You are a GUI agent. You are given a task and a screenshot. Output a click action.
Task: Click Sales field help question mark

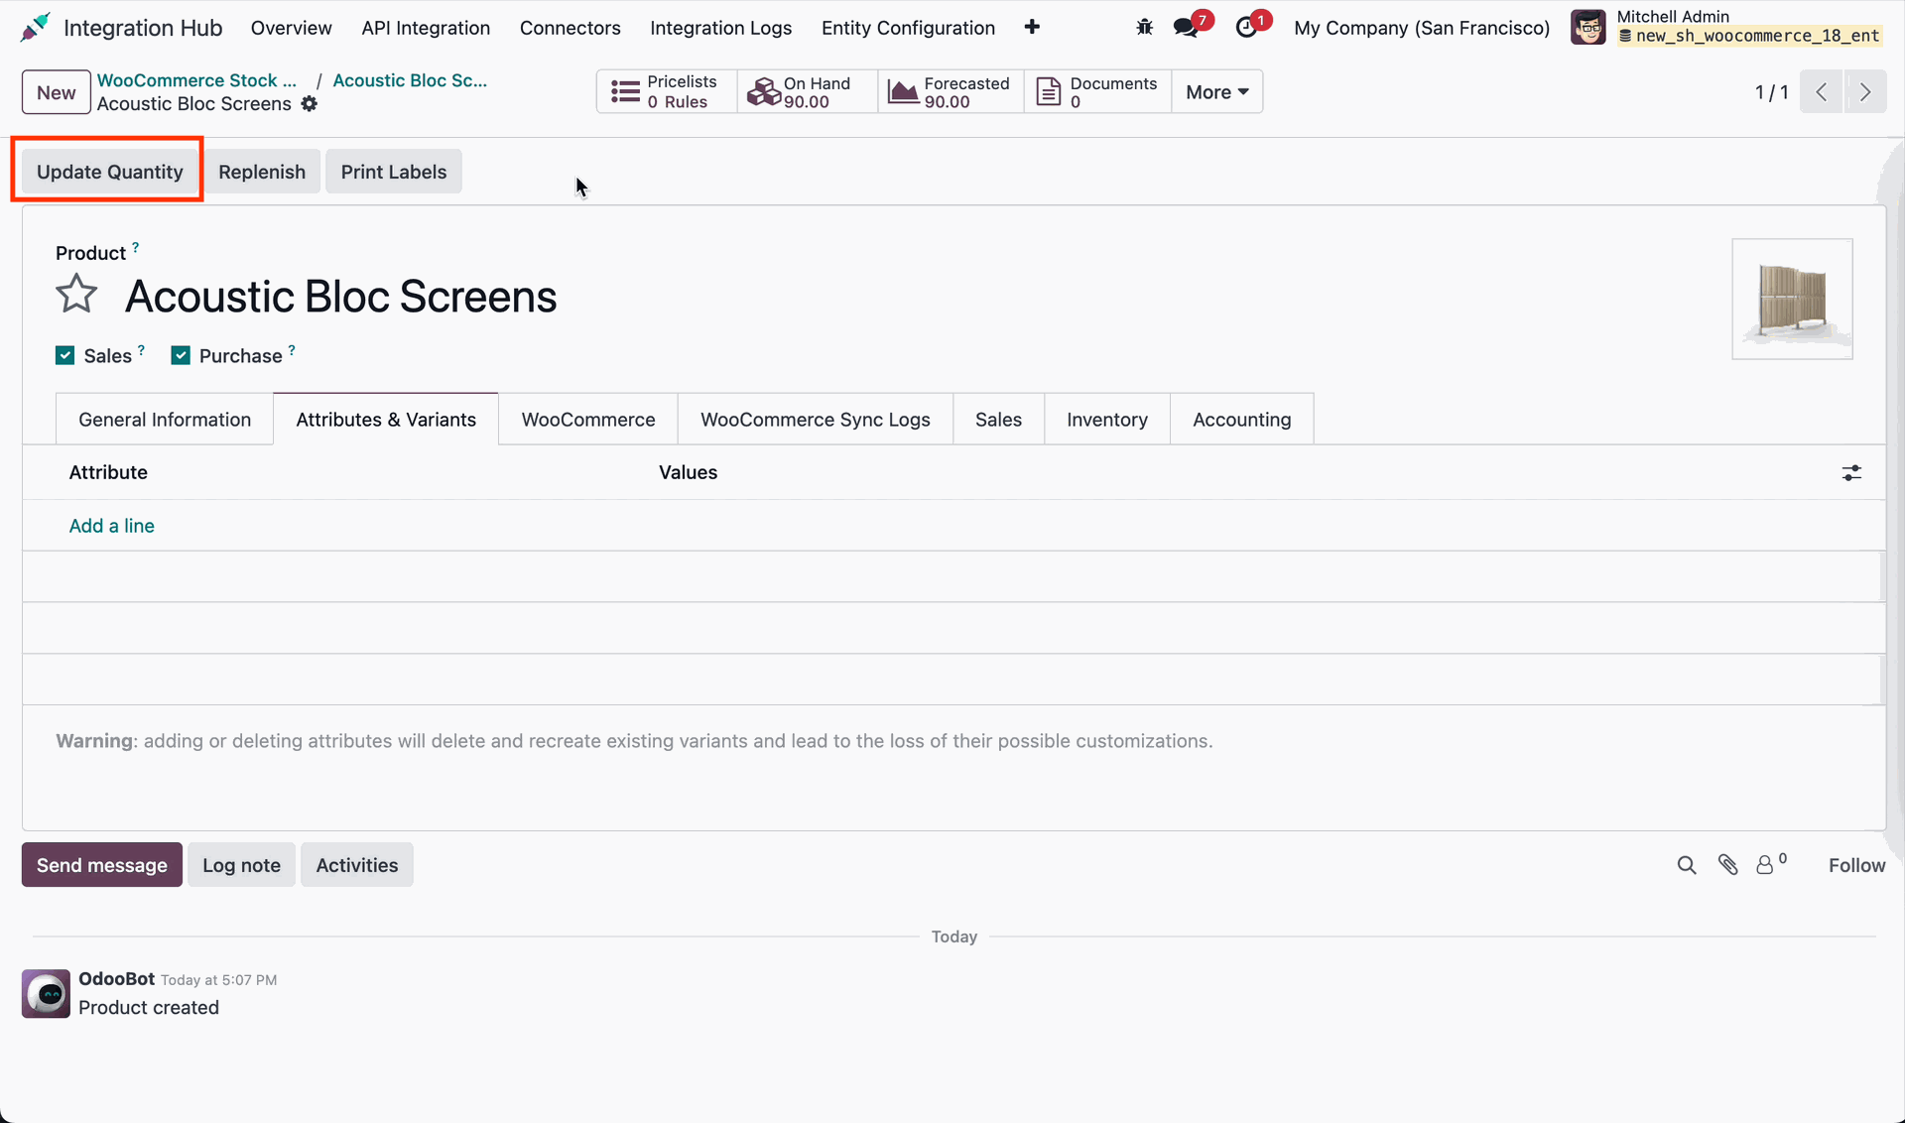pyautogui.click(x=141, y=349)
